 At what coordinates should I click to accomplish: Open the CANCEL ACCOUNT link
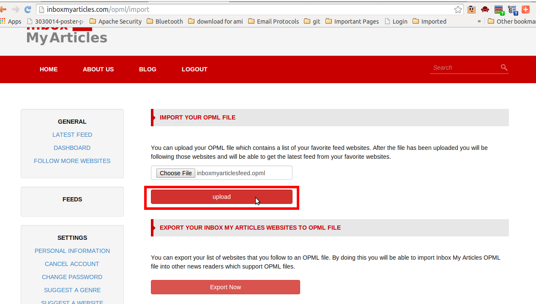(72, 264)
